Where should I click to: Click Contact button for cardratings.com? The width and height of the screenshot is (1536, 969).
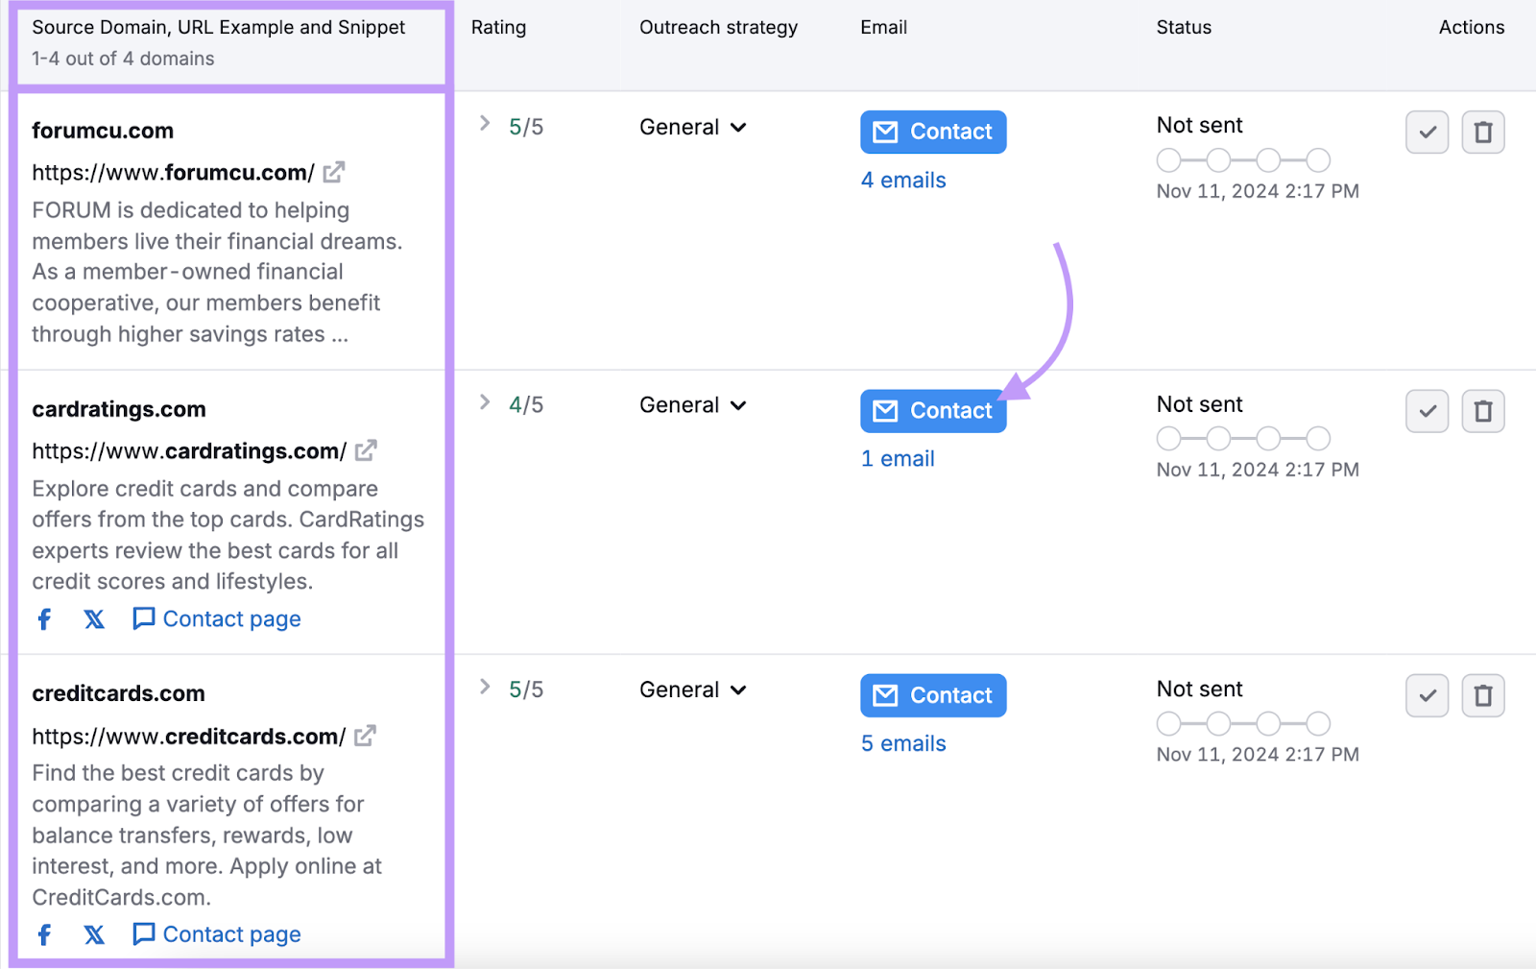coord(932,411)
